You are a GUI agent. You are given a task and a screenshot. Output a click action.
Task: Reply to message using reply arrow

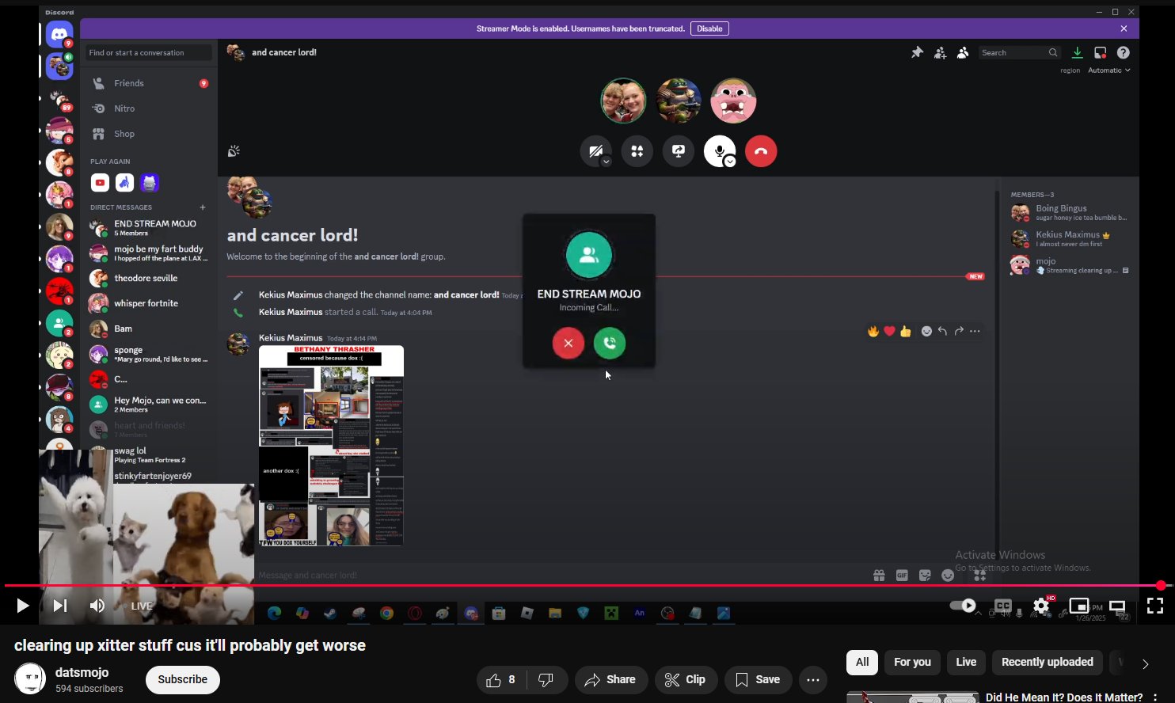[942, 331]
